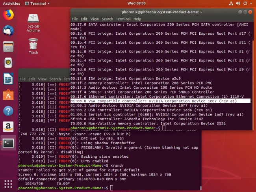The height and width of the screenshot is (192, 256).
Task: Open View menu in front terminal
Action: 95,19
